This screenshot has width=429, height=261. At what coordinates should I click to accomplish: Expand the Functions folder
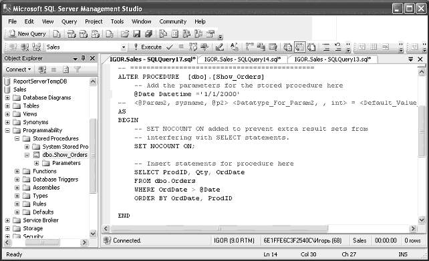(x=17, y=172)
